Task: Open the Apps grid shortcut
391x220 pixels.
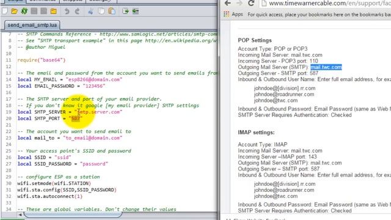Action: coord(233,14)
